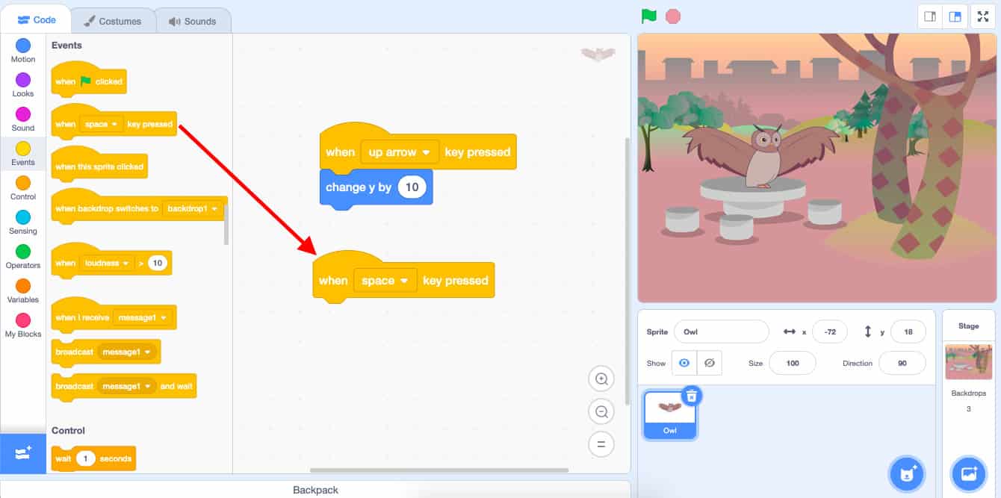Delete the Owl sprite with trash icon

(x=692, y=396)
